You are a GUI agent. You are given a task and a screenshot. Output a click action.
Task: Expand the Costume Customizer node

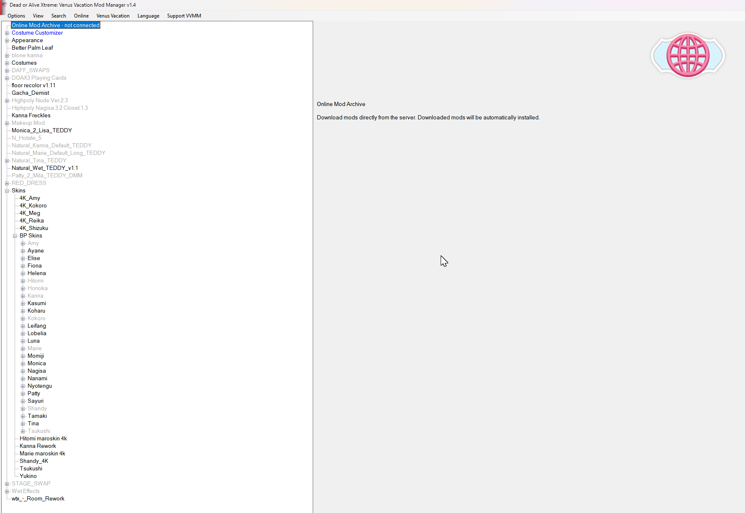tap(7, 33)
